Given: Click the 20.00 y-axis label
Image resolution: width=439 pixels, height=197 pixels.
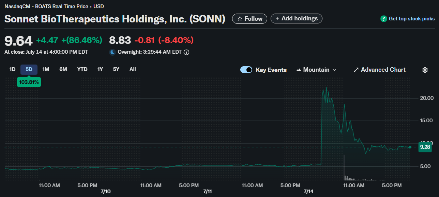Looking at the screenshot, I should click(426, 98).
